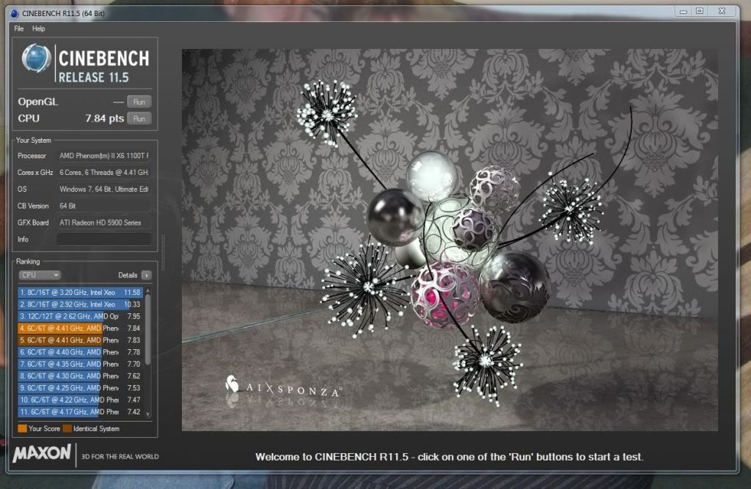Open the CPU ranking type dropdown
Screen dimensions: 751x489
tap(40, 275)
